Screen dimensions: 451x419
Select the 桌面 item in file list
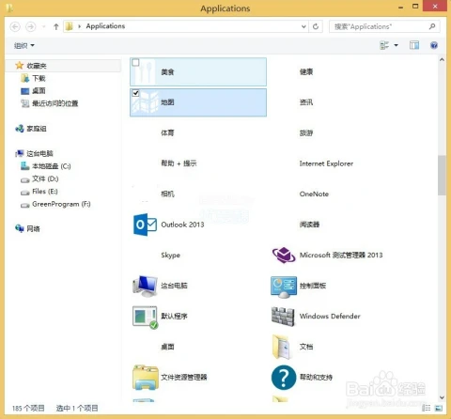point(167,347)
